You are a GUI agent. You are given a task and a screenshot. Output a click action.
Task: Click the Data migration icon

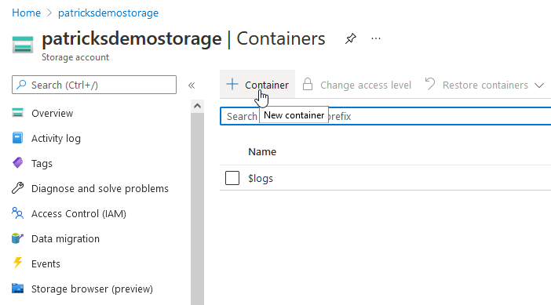tap(17, 238)
